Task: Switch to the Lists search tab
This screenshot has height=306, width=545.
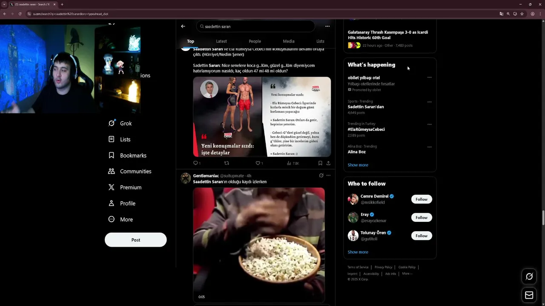Action: [320, 41]
